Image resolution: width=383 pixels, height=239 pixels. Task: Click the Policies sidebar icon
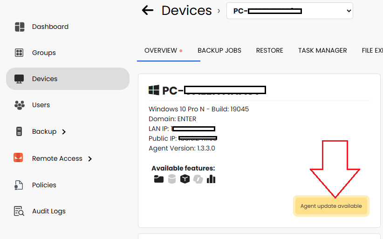point(19,185)
